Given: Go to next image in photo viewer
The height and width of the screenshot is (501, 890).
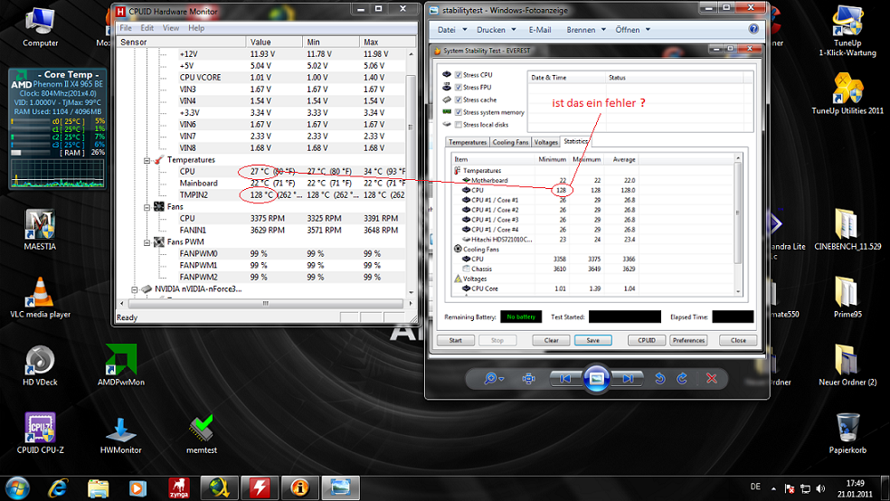Looking at the screenshot, I should coord(628,378).
